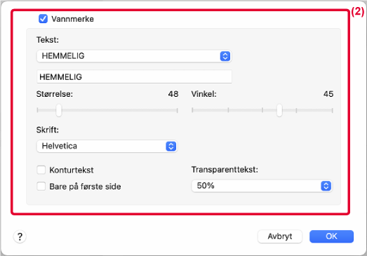Screen dimensions: 367x256
Task: Uncheck the Vannmerke checkbox
Action: [x=43, y=19]
